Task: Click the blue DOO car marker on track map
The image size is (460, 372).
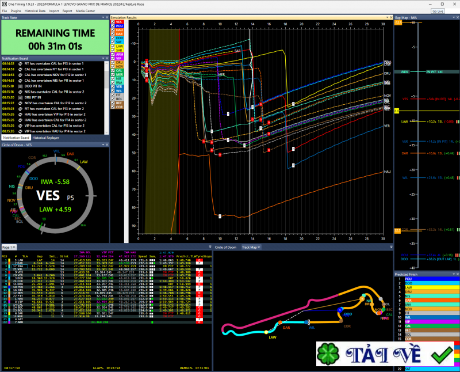Action: click(x=340, y=310)
